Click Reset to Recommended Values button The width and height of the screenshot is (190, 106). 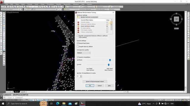click(x=95, y=82)
